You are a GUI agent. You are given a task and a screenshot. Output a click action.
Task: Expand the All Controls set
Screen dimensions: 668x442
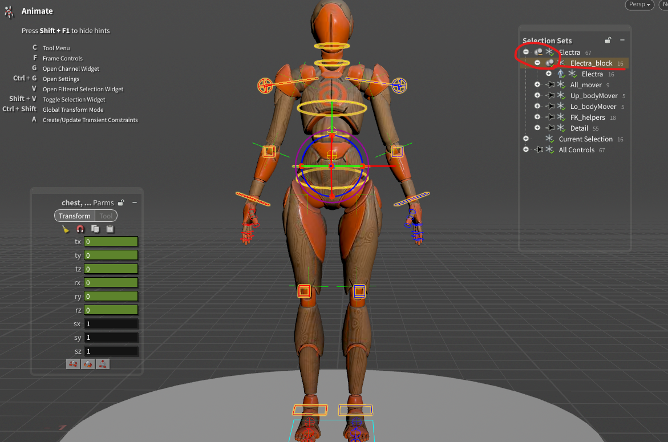point(526,149)
